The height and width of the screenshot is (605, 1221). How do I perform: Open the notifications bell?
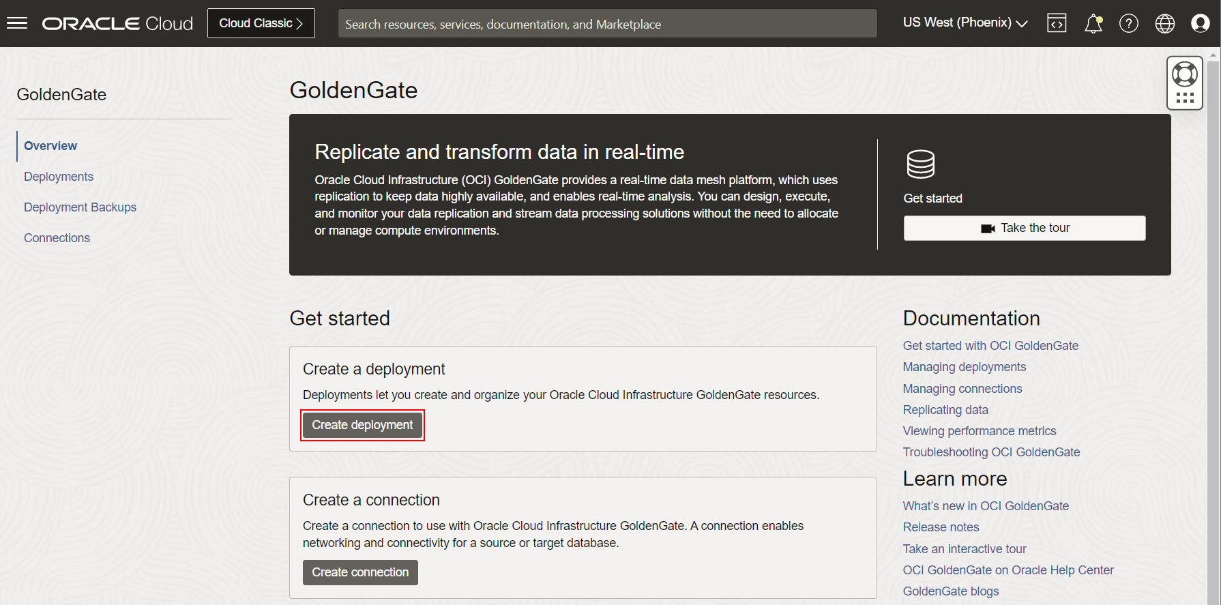tap(1093, 24)
